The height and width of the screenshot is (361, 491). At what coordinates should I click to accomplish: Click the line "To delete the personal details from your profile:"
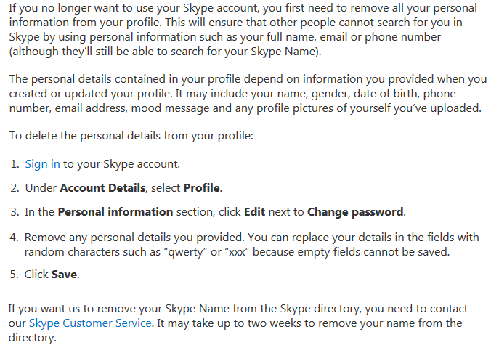[x=131, y=136]
